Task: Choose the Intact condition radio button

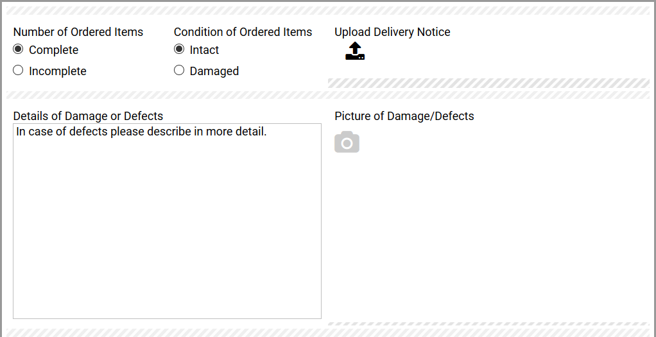Action: pos(179,49)
